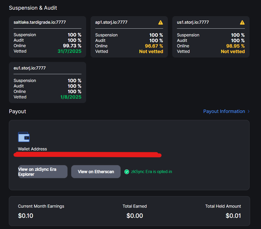Image resolution: width=261 pixels, height=229 pixels.
Task: Click the Total Earned $0.00 value
Action: coord(135,216)
